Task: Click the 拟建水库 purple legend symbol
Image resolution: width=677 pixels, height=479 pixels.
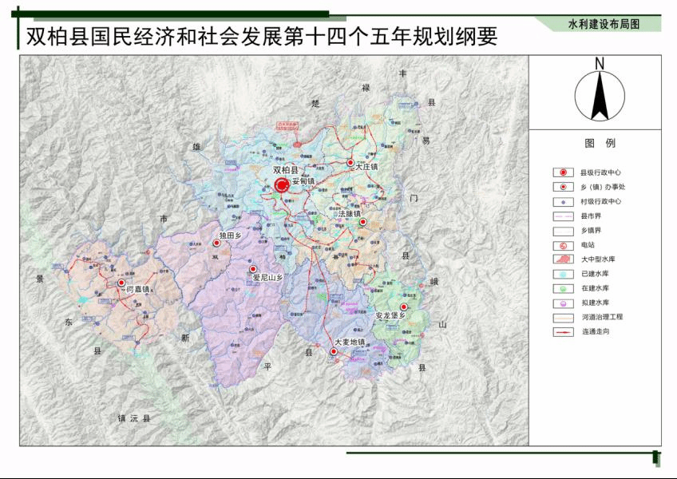Action: pos(564,303)
